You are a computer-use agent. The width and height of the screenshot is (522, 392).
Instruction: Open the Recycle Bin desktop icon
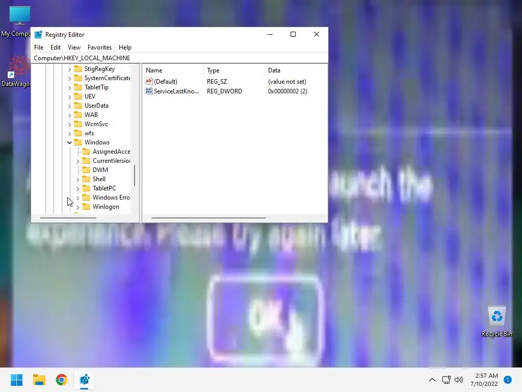(497, 322)
